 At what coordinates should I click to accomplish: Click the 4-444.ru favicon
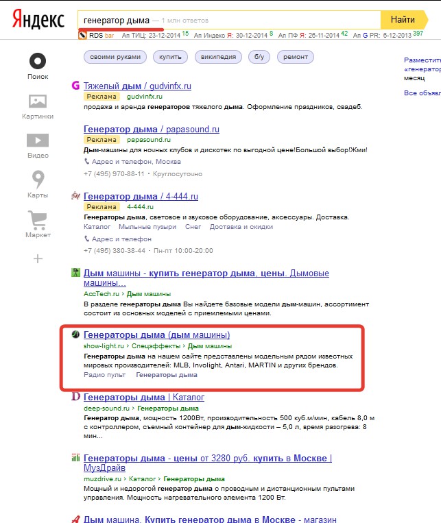click(75, 196)
